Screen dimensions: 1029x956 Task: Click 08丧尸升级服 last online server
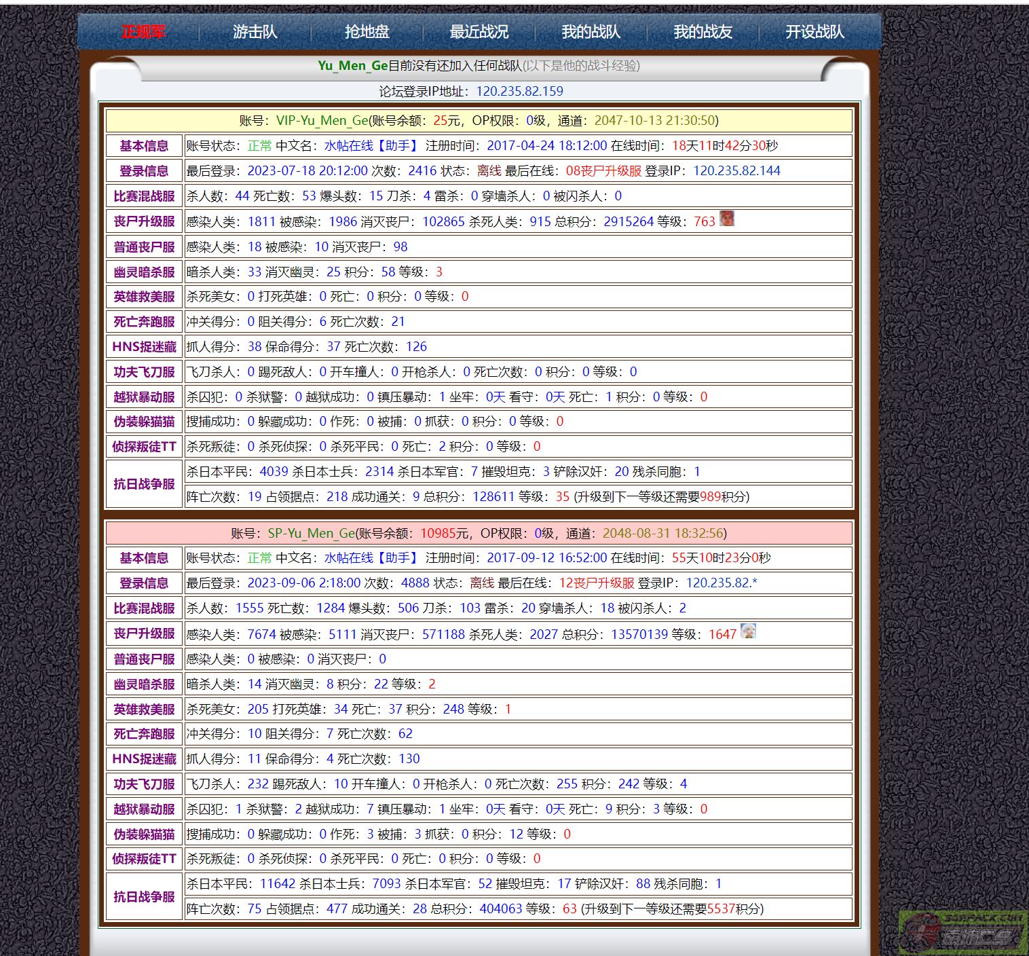pyautogui.click(x=603, y=171)
